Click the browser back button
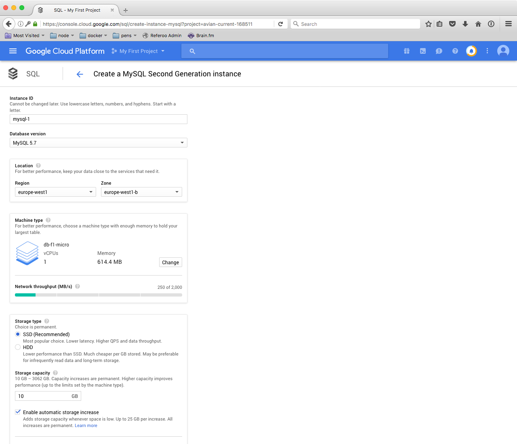517x444 pixels. click(8, 24)
